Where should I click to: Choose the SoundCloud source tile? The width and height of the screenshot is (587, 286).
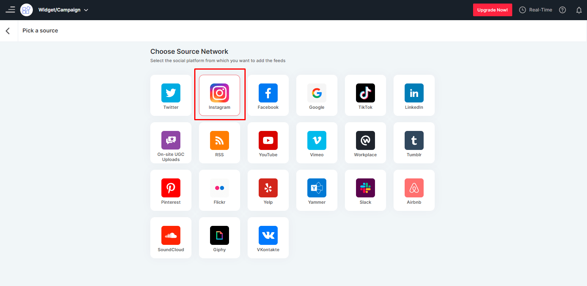[171, 237]
